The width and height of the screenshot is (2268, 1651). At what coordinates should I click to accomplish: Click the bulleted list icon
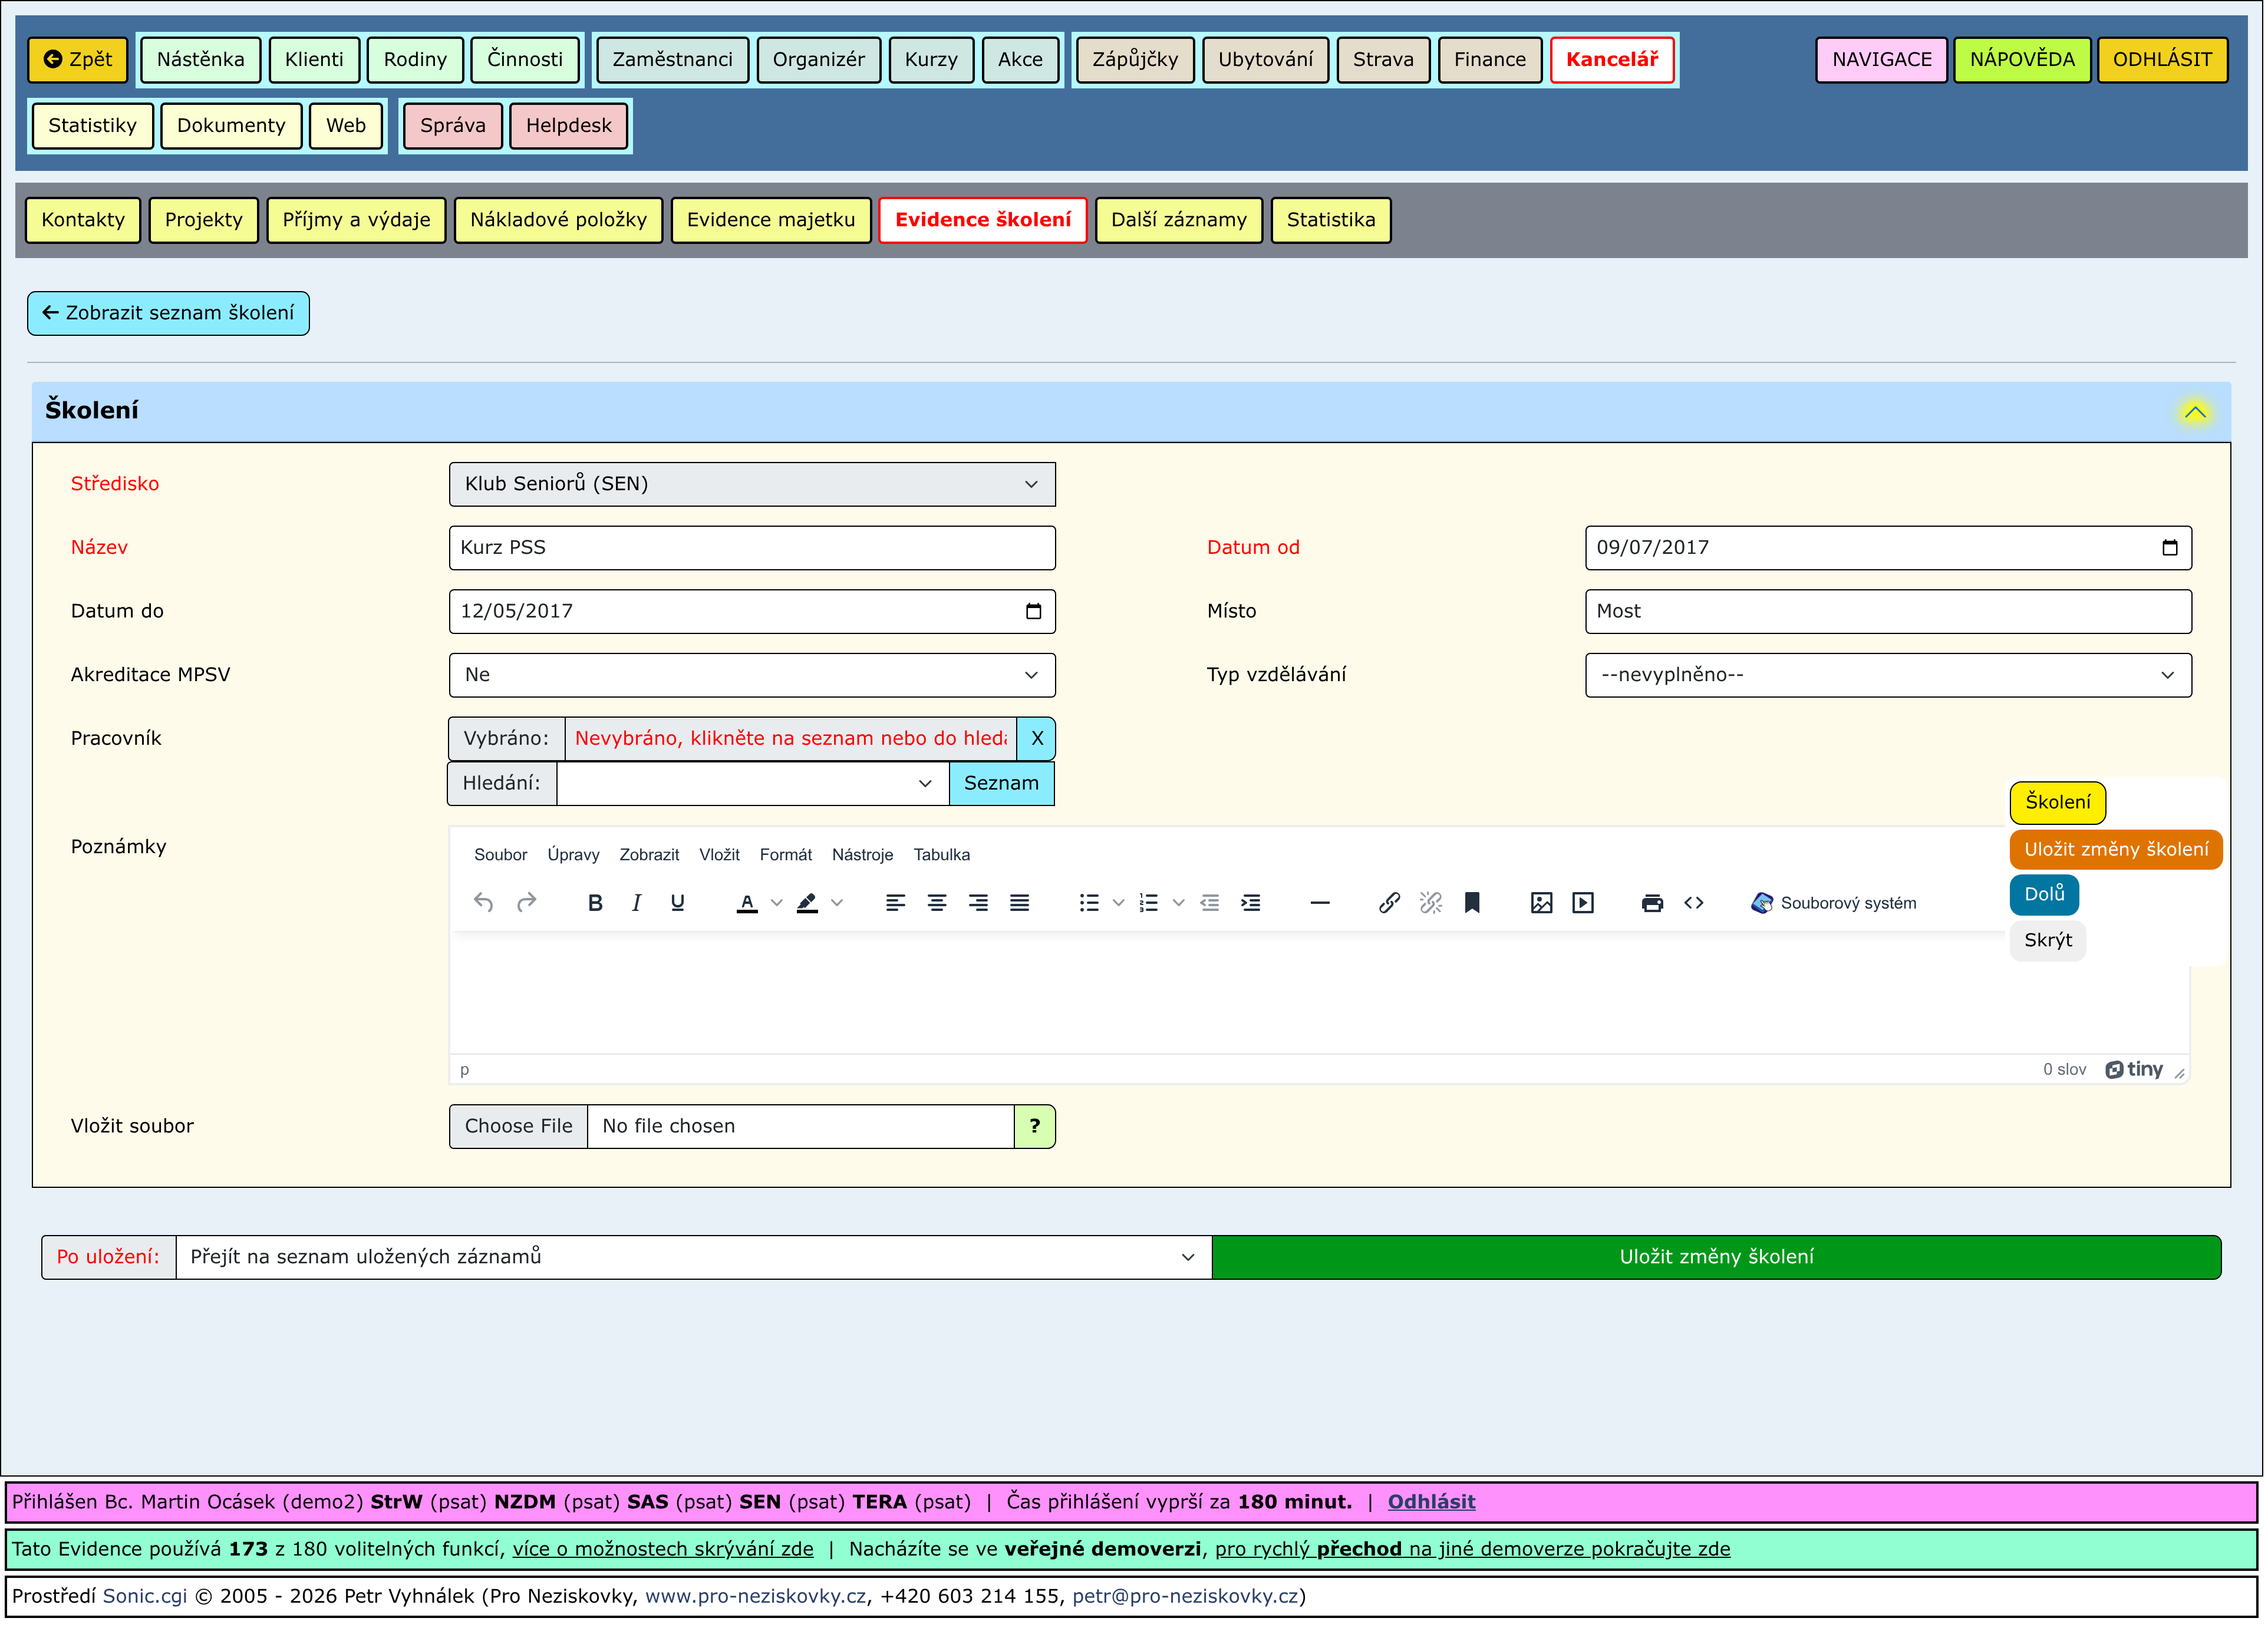(x=1089, y=904)
